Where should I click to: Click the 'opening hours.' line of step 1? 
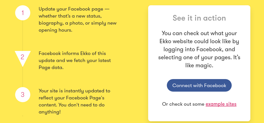tap(55, 30)
